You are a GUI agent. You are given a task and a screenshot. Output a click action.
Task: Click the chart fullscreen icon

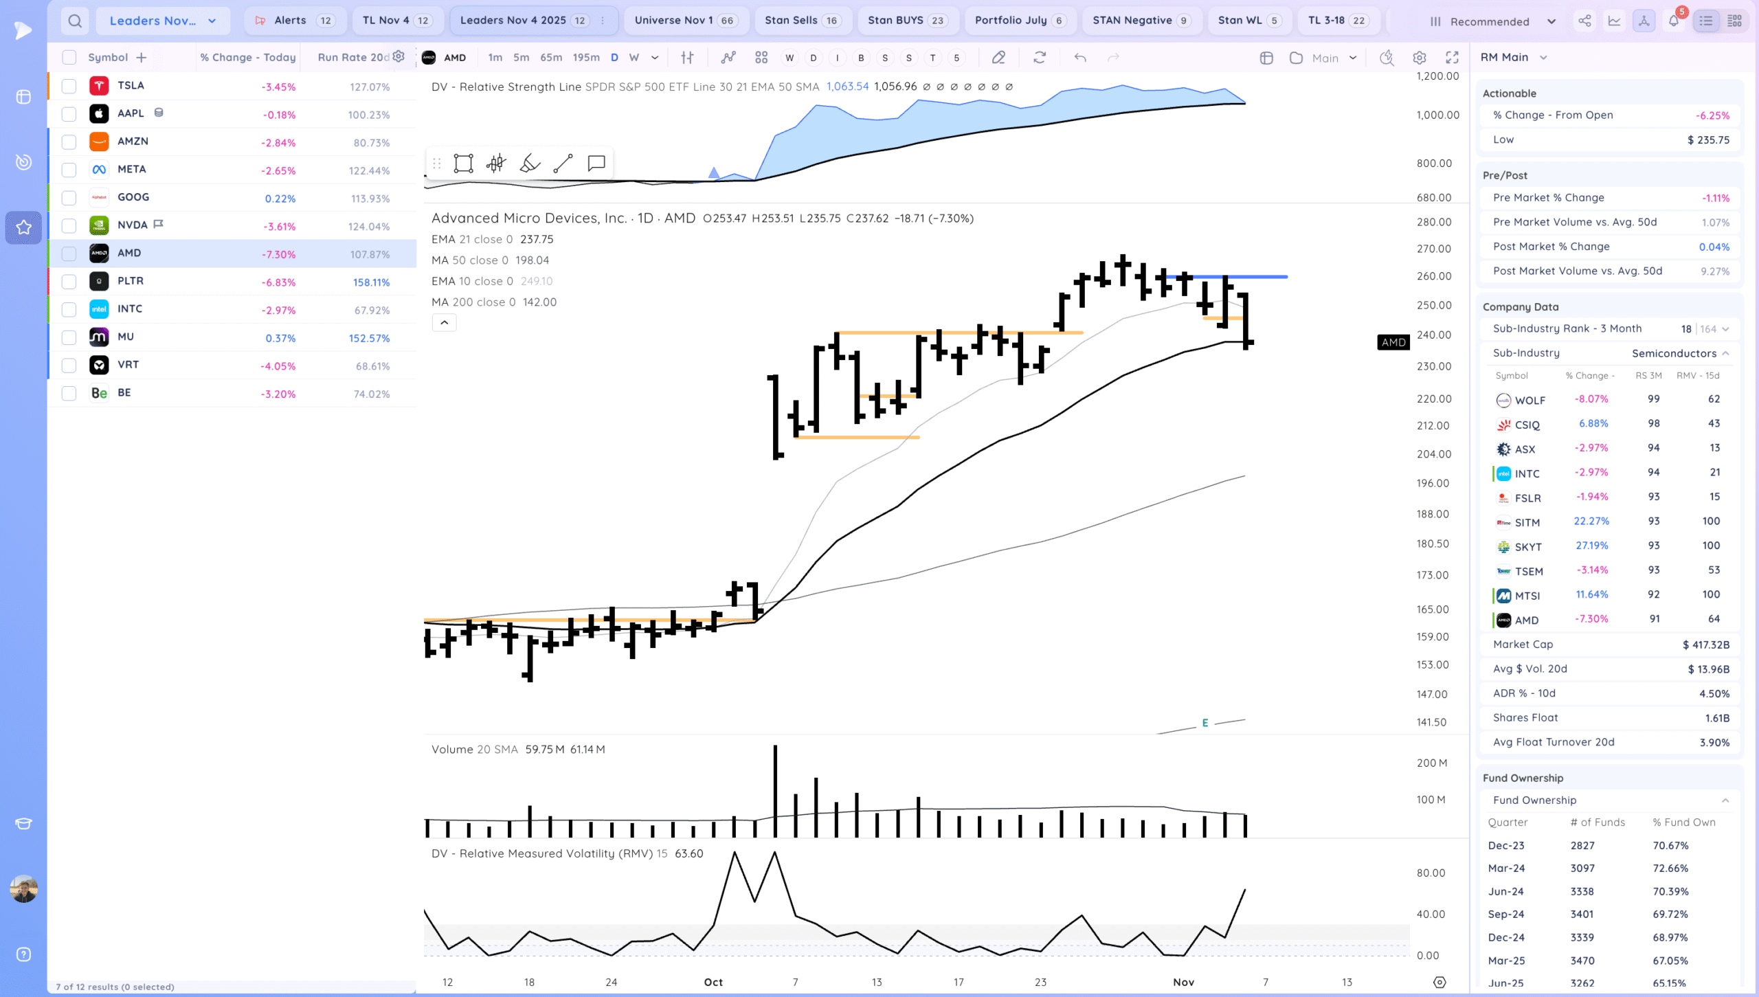tap(1452, 58)
